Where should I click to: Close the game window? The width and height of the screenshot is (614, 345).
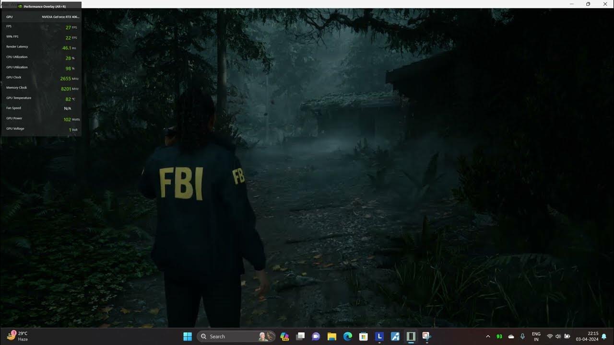point(605,4)
